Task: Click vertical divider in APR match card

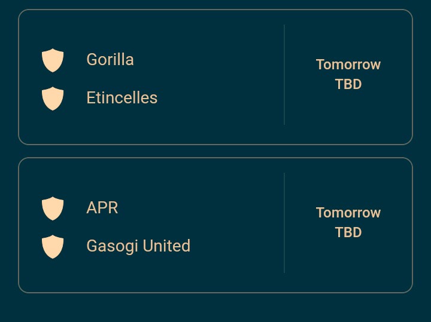Action: click(284, 223)
